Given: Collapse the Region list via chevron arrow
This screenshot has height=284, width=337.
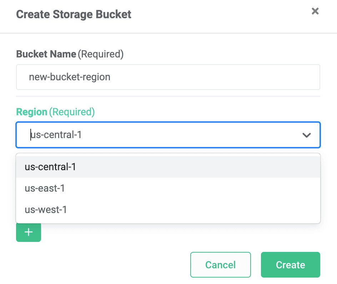Looking at the screenshot, I should click(x=307, y=135).
